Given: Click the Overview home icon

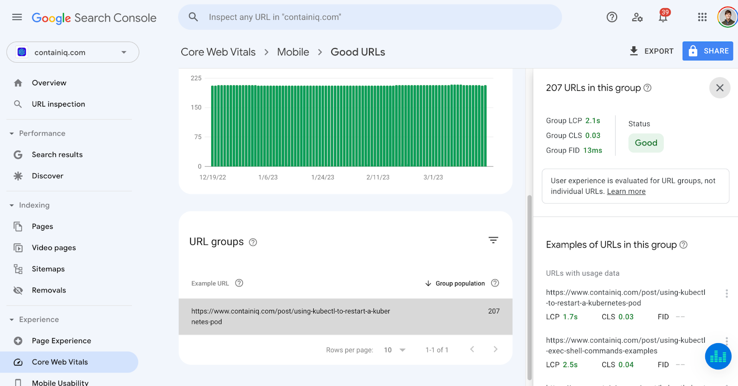Looking at the screenshot, I should (18, 83).
